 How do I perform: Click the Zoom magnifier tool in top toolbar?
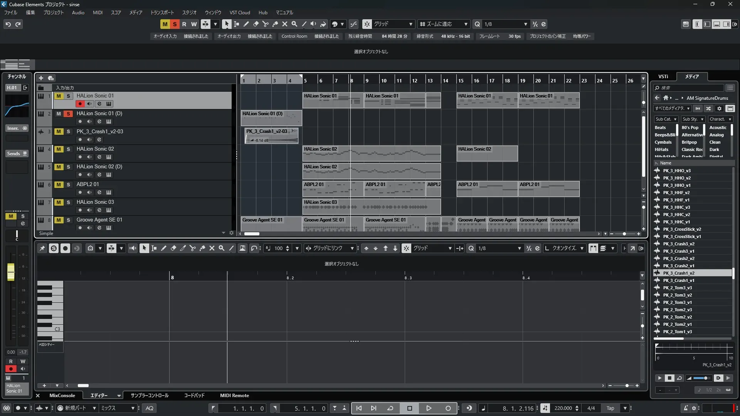click(x=294, y=24)
